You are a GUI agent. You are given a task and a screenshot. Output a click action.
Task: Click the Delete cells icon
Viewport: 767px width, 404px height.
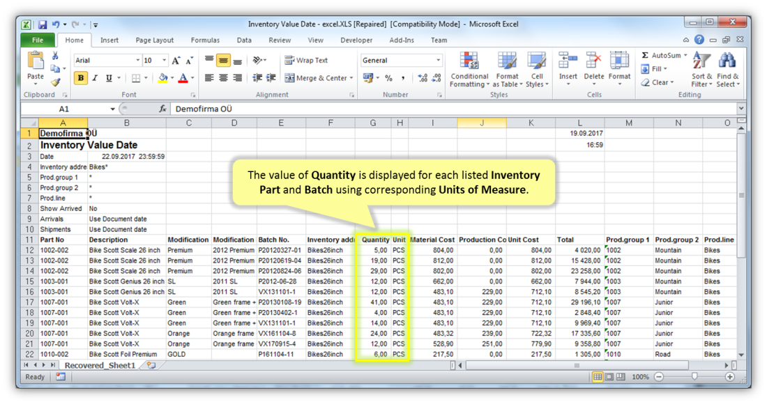coord(593,61)
